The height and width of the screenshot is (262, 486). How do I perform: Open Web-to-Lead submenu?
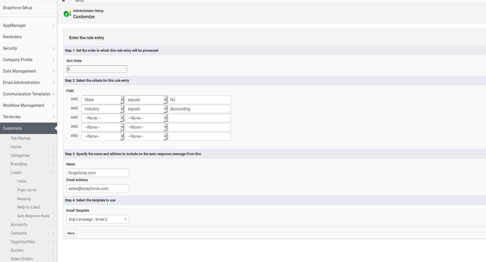(29, 207)
